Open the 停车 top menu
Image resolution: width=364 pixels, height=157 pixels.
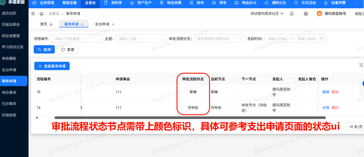(220, 3)
